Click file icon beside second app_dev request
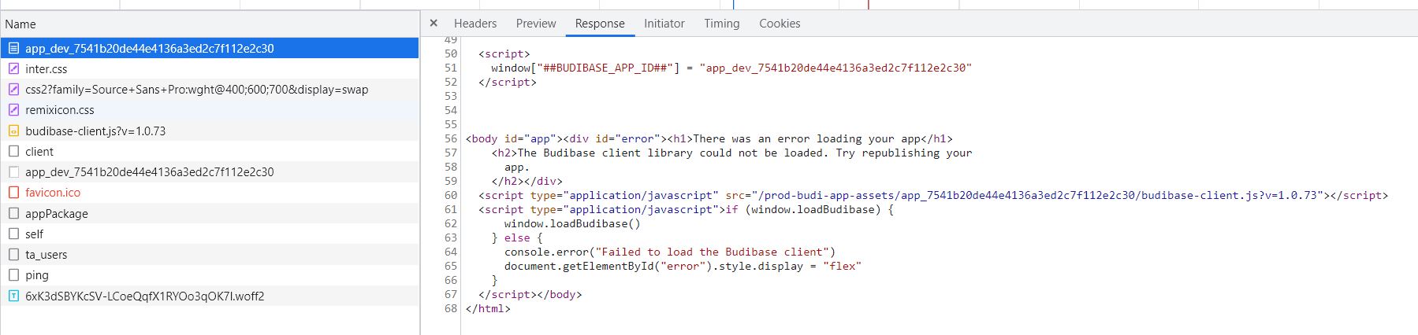The width and height of the screenshot is (1418, 335). (13, 171)
